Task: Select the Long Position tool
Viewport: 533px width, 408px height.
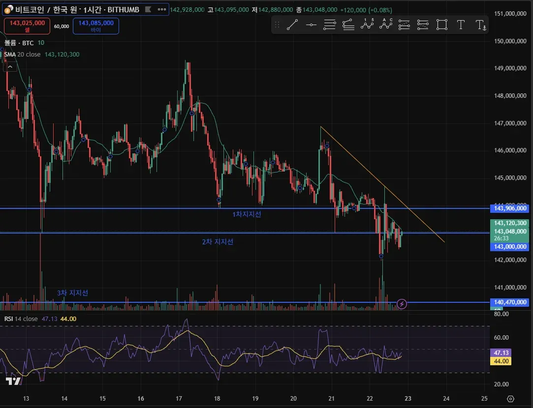Action: tap(404, 25)
